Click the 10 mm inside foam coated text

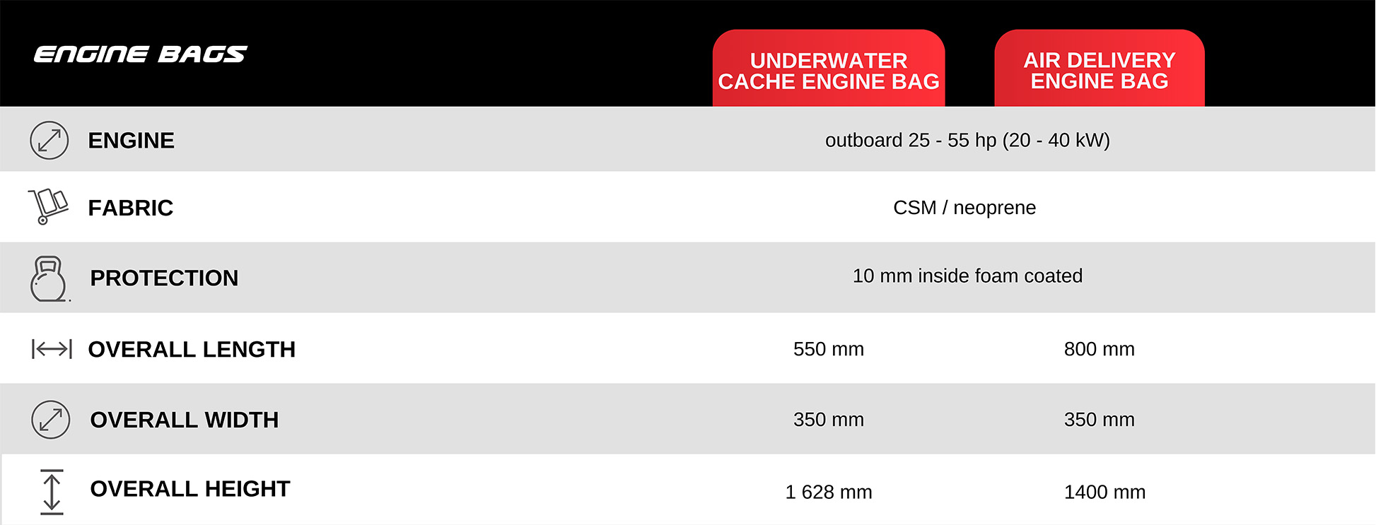[x=967, y=276]
